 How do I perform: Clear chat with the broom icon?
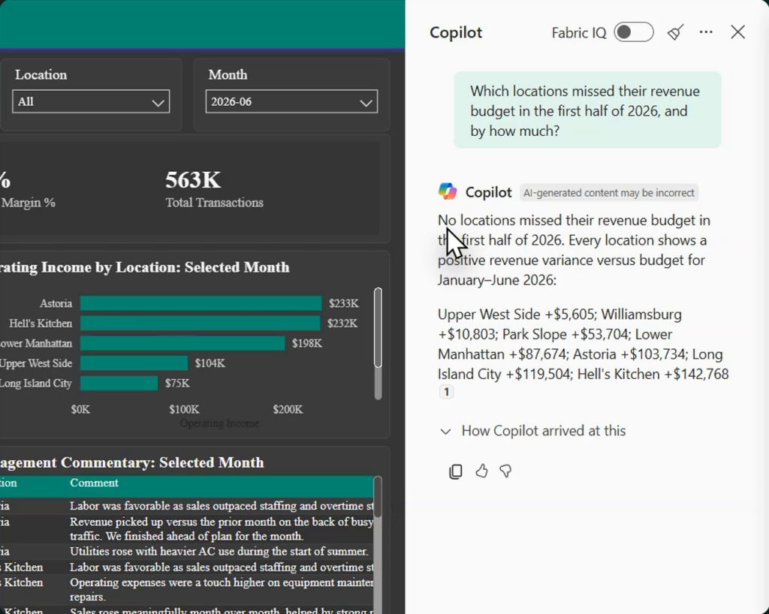pyautogui.click(x=675, y=32)
